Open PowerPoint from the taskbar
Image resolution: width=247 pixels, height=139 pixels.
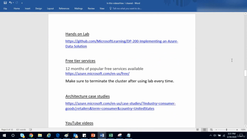93,136
